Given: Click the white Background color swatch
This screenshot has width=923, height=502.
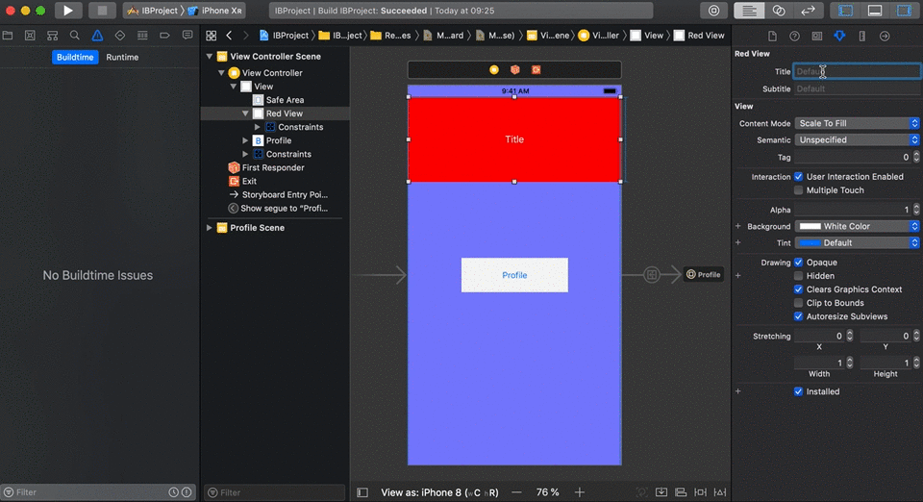Looking at the screenshot, I should coord(810,226).
